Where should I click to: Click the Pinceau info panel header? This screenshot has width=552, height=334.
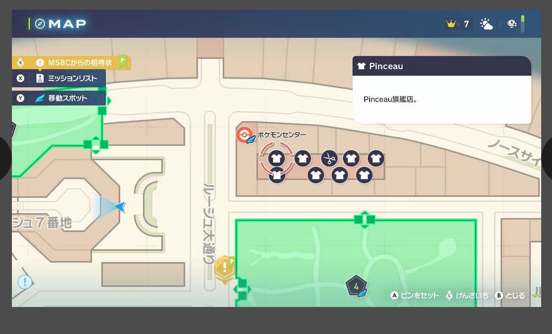(x=441, y=66)
